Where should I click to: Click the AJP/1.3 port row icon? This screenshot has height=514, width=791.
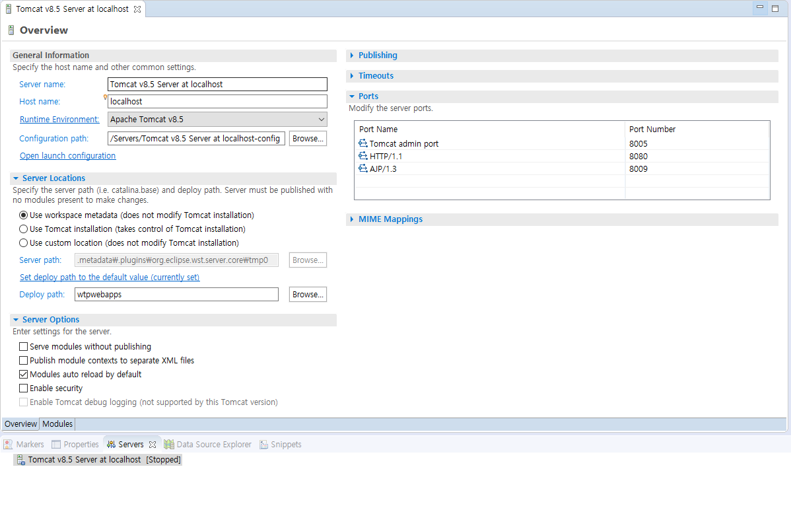click(x=362, y=168)
